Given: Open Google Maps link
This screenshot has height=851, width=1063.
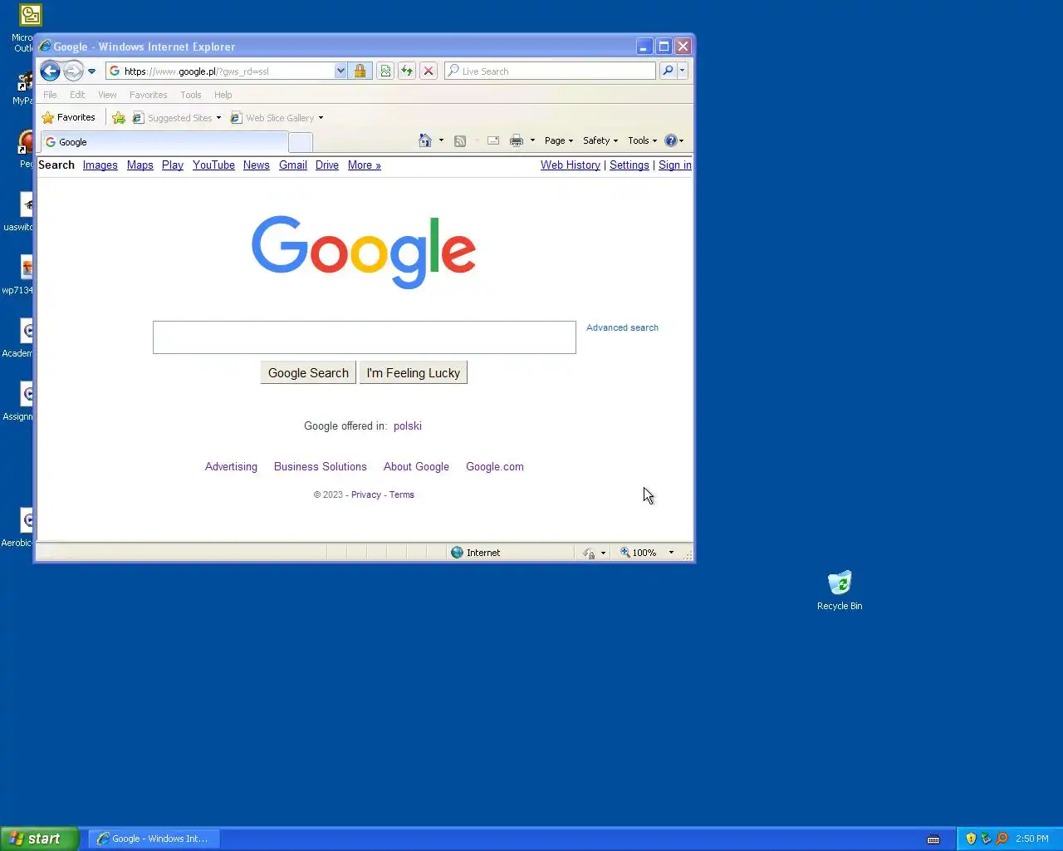Looking at the screenshot, I should pos(140,165).
